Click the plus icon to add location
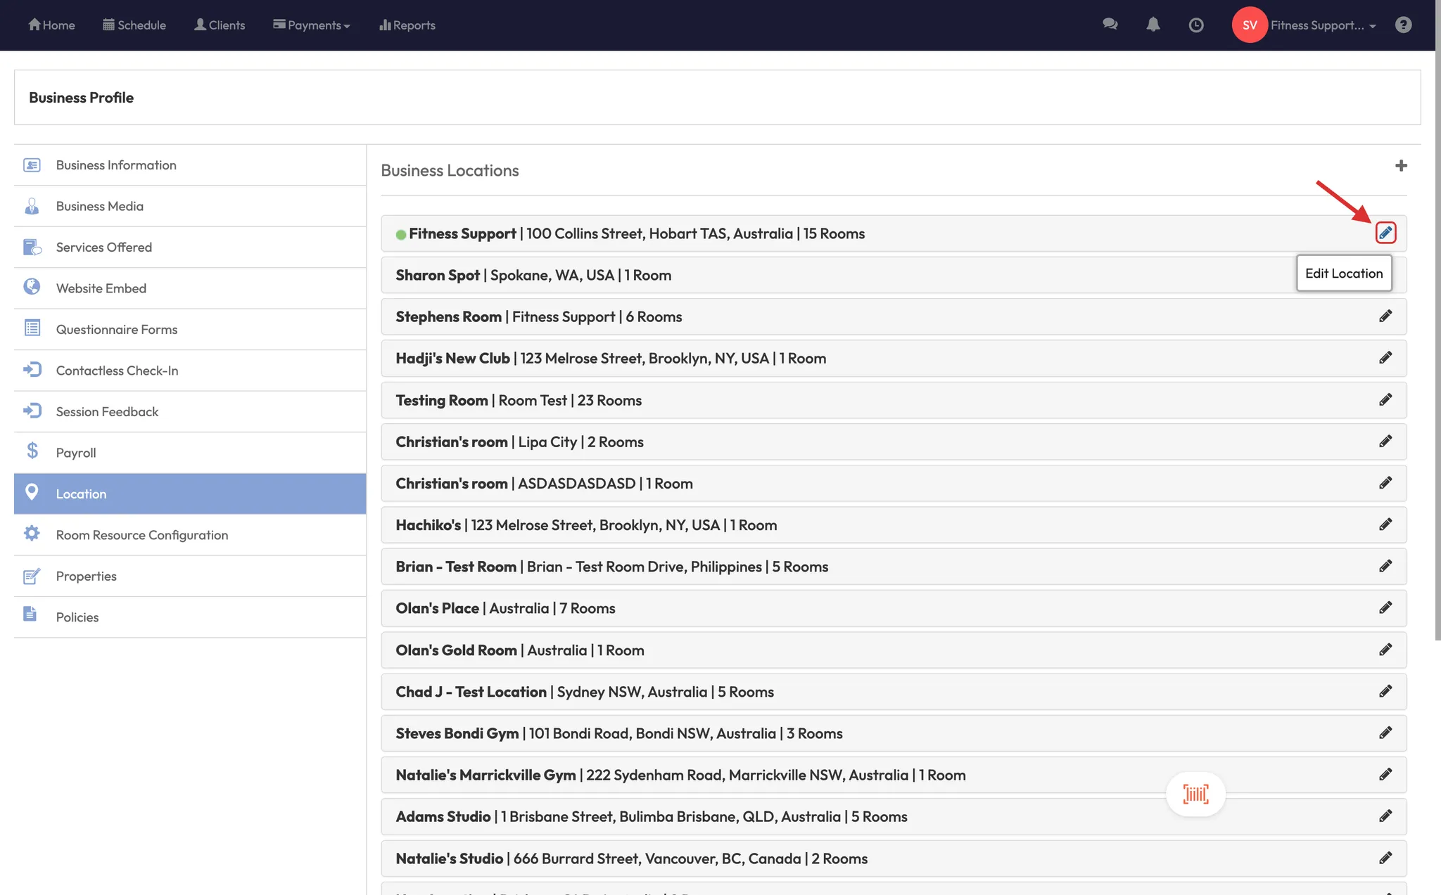The height and width of the screenshot is (895, 1441). click(1401, 166)
